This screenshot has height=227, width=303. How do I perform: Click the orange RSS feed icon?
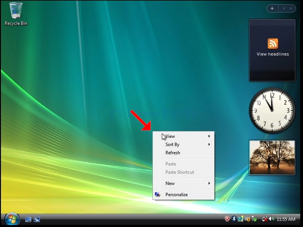[x=273, y=44]
